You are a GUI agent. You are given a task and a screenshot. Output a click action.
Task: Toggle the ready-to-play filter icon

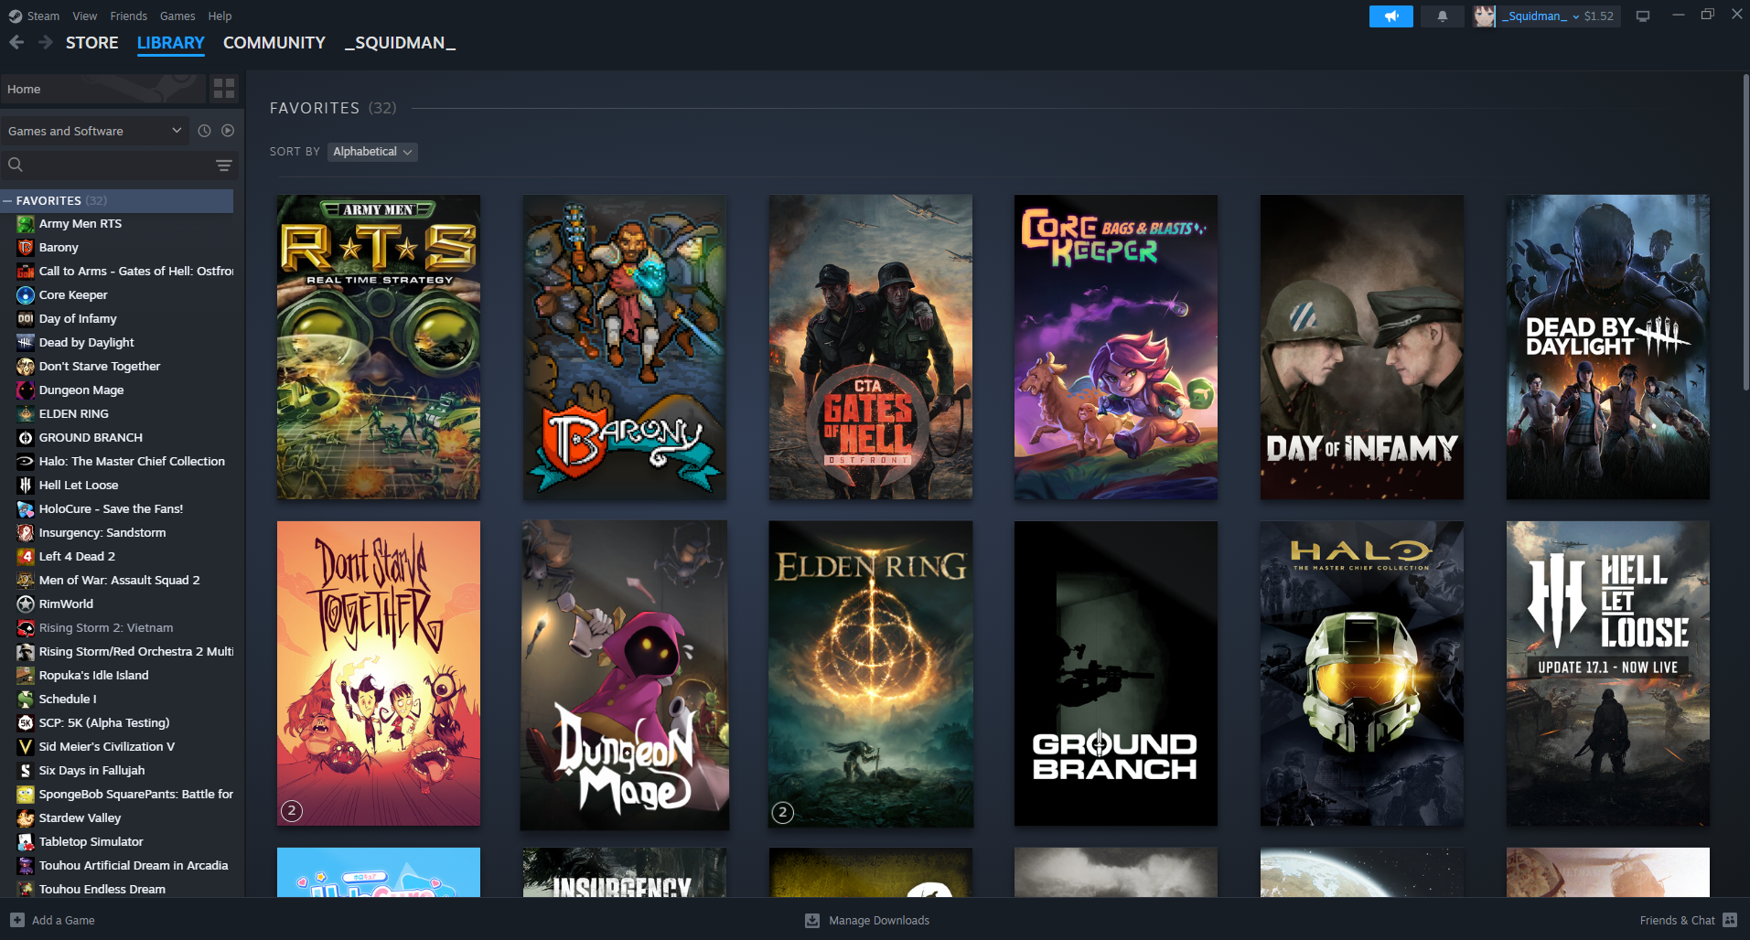(x=228, y=131)
